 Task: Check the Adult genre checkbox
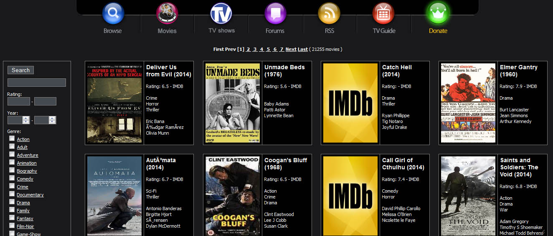(12, 146)
